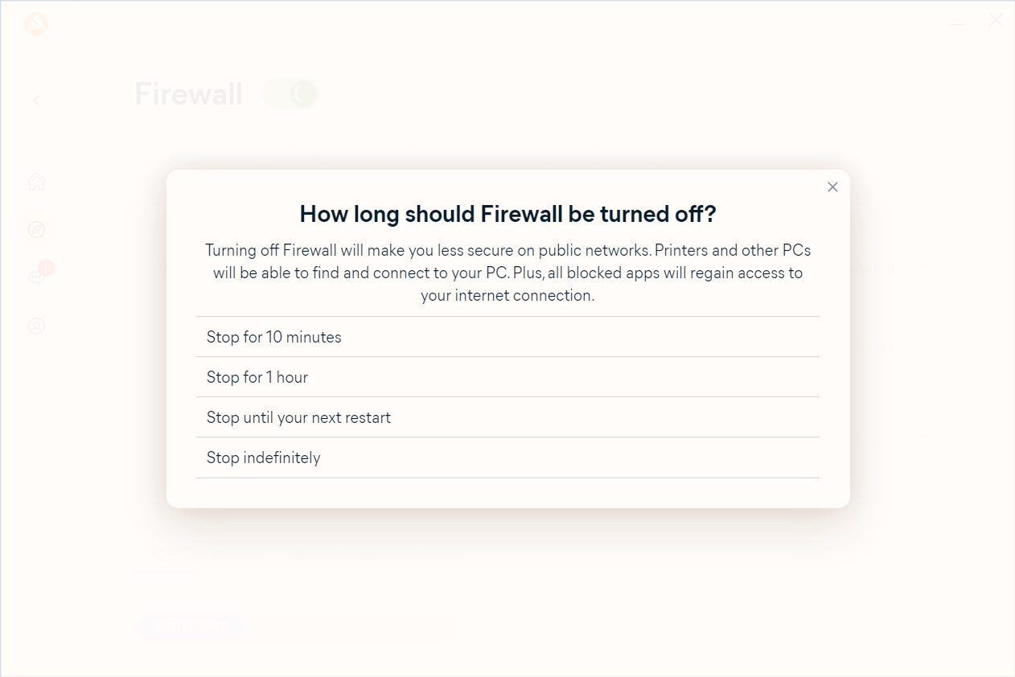Screen dimensions: 1015x677
Task: Select the Home icon in the sidebar
Action: coord(36,182)
